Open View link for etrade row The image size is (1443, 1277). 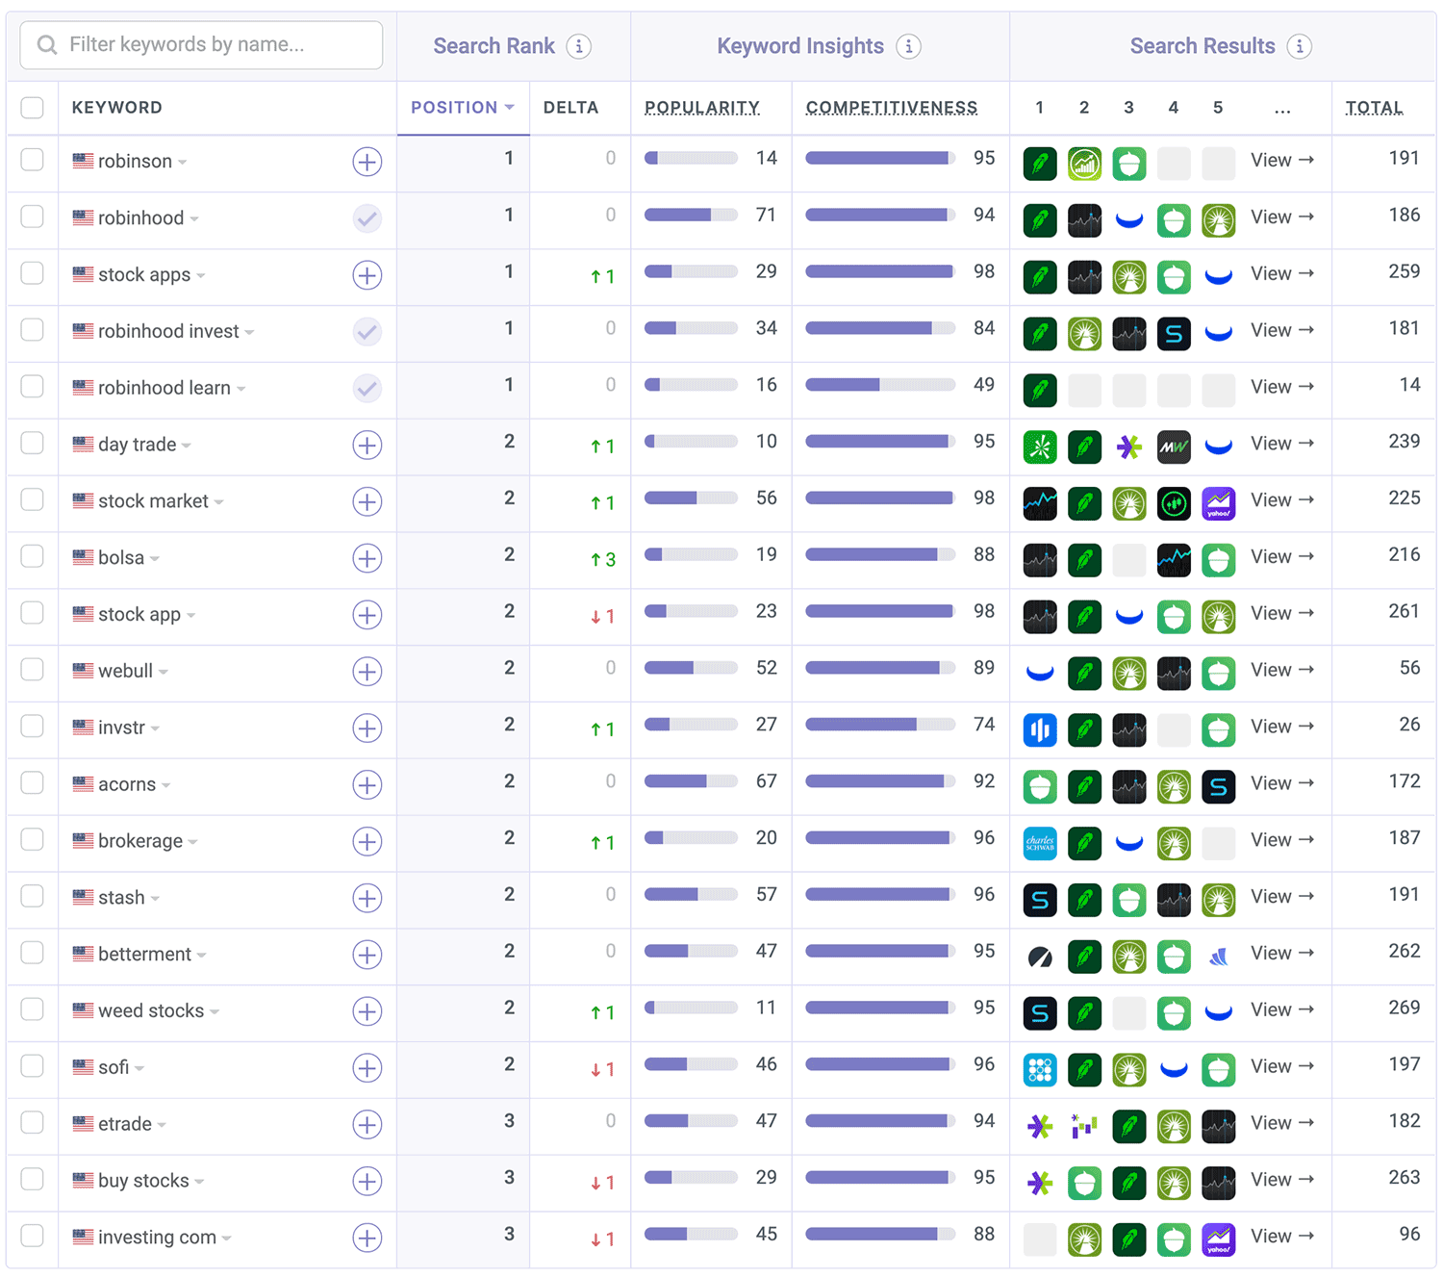(x=1281, y=1123)
